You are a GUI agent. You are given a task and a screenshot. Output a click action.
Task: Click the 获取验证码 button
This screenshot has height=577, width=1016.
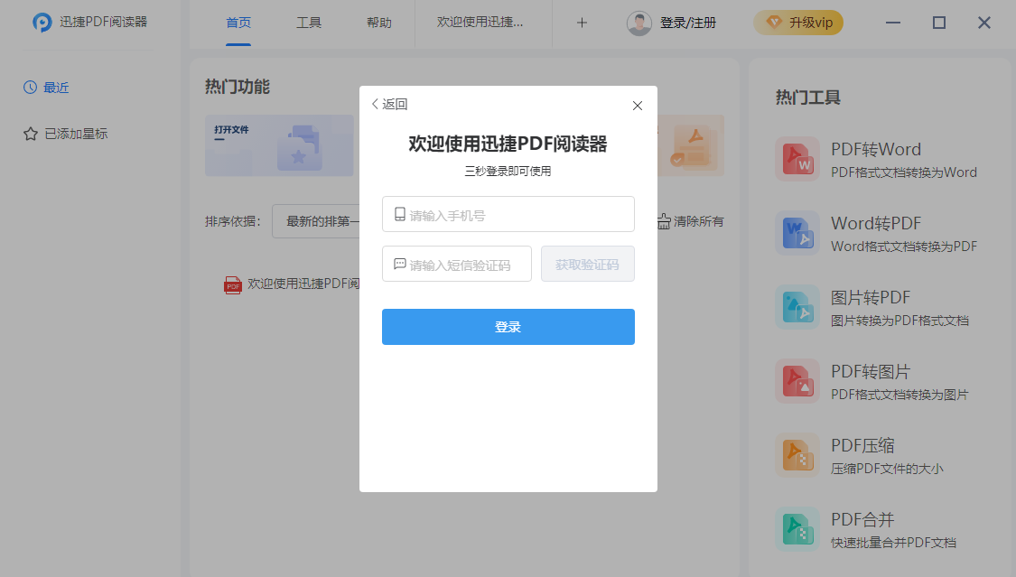(x=588, y=264)
